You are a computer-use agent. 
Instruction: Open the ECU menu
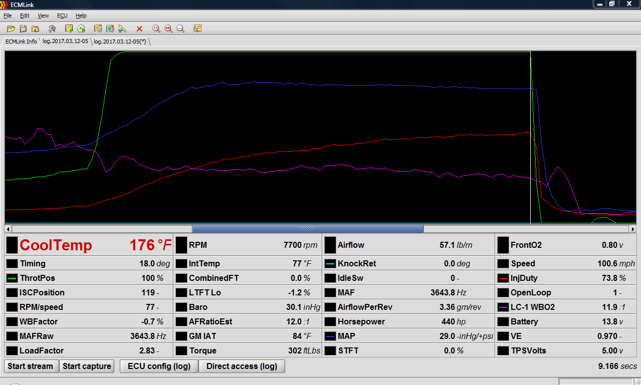coord(62,16)
